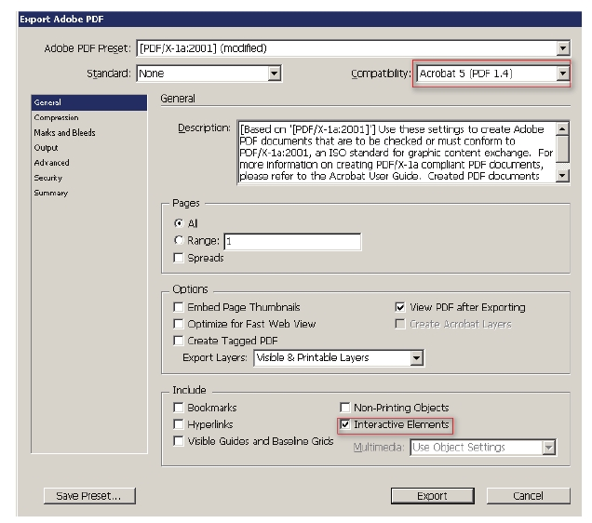Select the All pages radio button
The width and height of the screenshot is (592, 523).
[x=179, y=224]
